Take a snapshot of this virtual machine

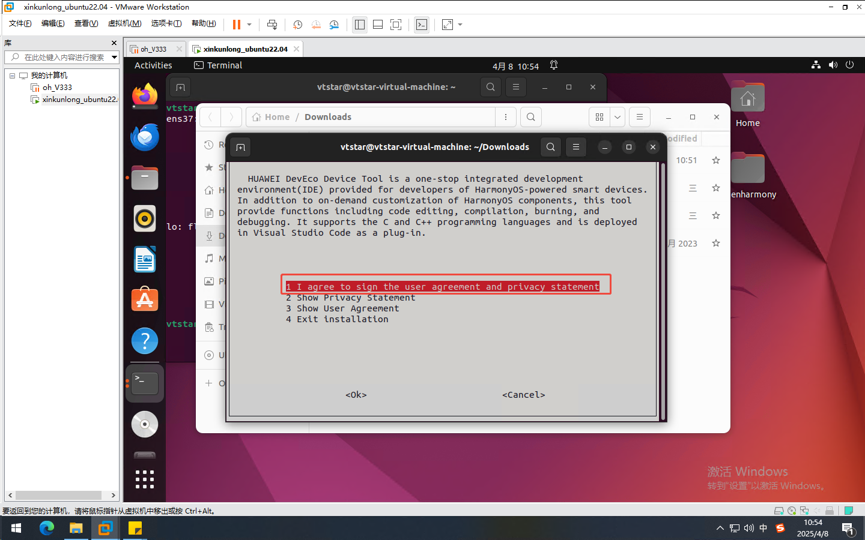[x=297, y=25]
